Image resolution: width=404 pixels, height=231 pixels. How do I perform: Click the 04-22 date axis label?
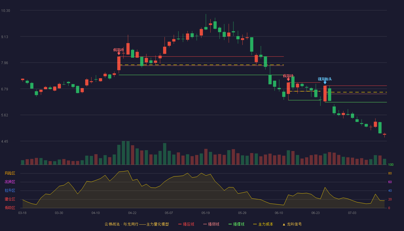point(132,213)
